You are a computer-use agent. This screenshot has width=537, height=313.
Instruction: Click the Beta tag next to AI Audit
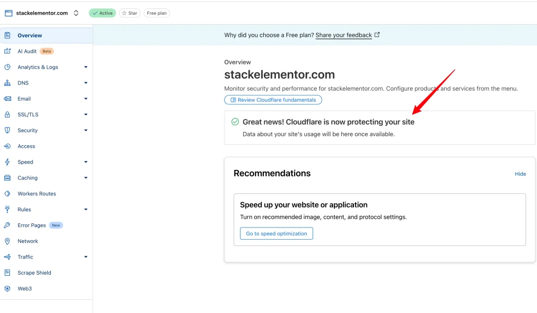tap(47, 51)
